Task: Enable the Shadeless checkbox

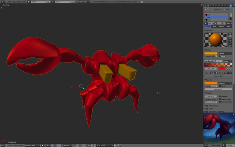Action: (220, 96)
